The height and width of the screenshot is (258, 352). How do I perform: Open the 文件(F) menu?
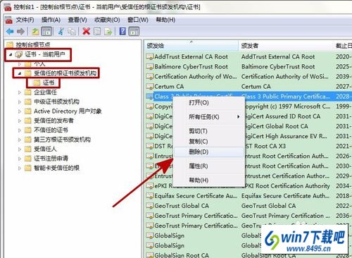(25, 20)
